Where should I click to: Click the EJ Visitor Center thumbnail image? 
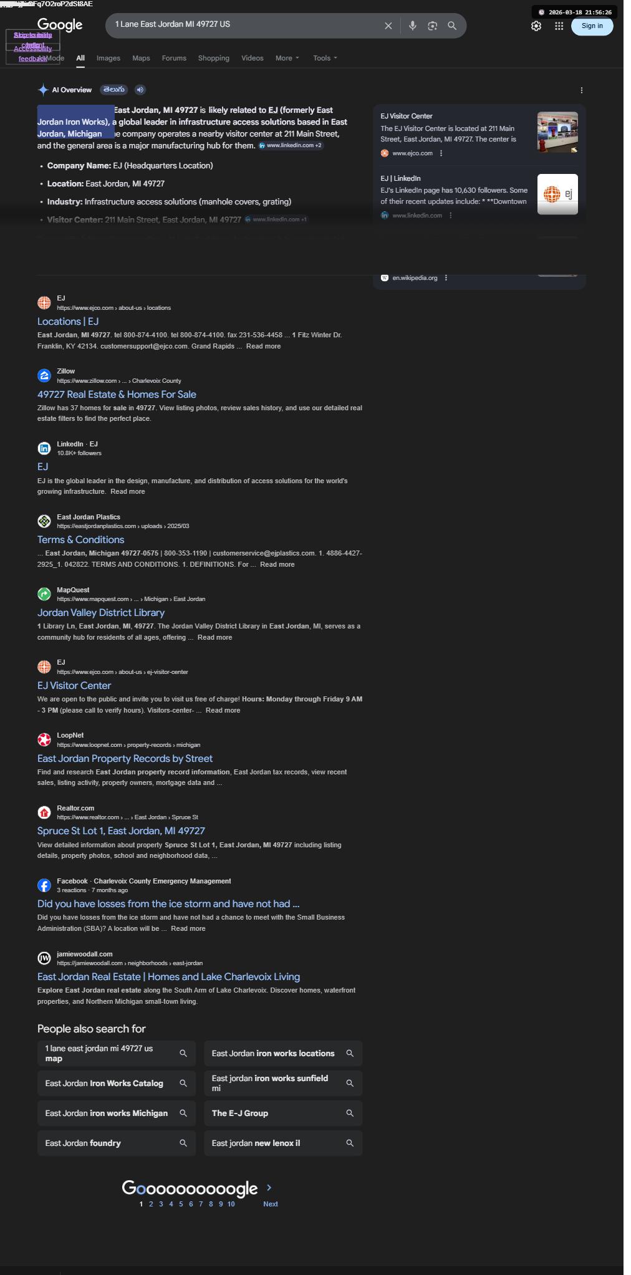(557, 132)
